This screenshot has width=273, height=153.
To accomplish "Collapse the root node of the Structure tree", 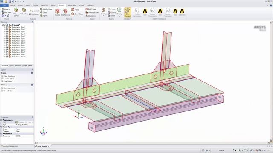I will [x=2, y=25].
